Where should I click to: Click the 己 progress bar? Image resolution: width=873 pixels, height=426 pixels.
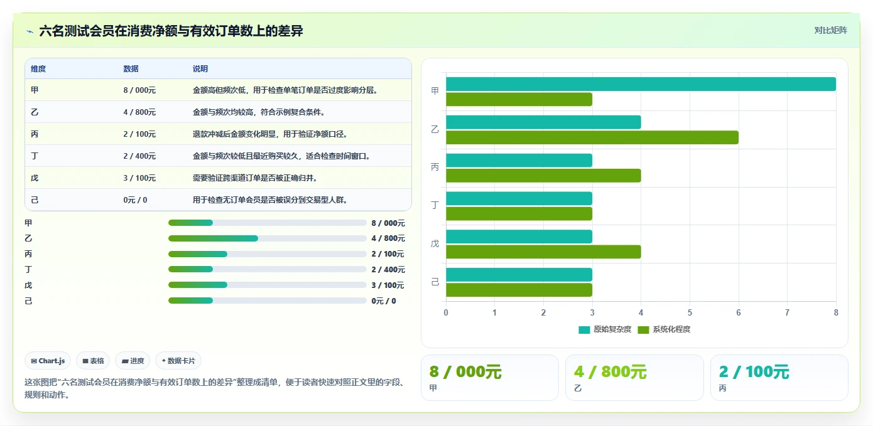click(268, 301)
